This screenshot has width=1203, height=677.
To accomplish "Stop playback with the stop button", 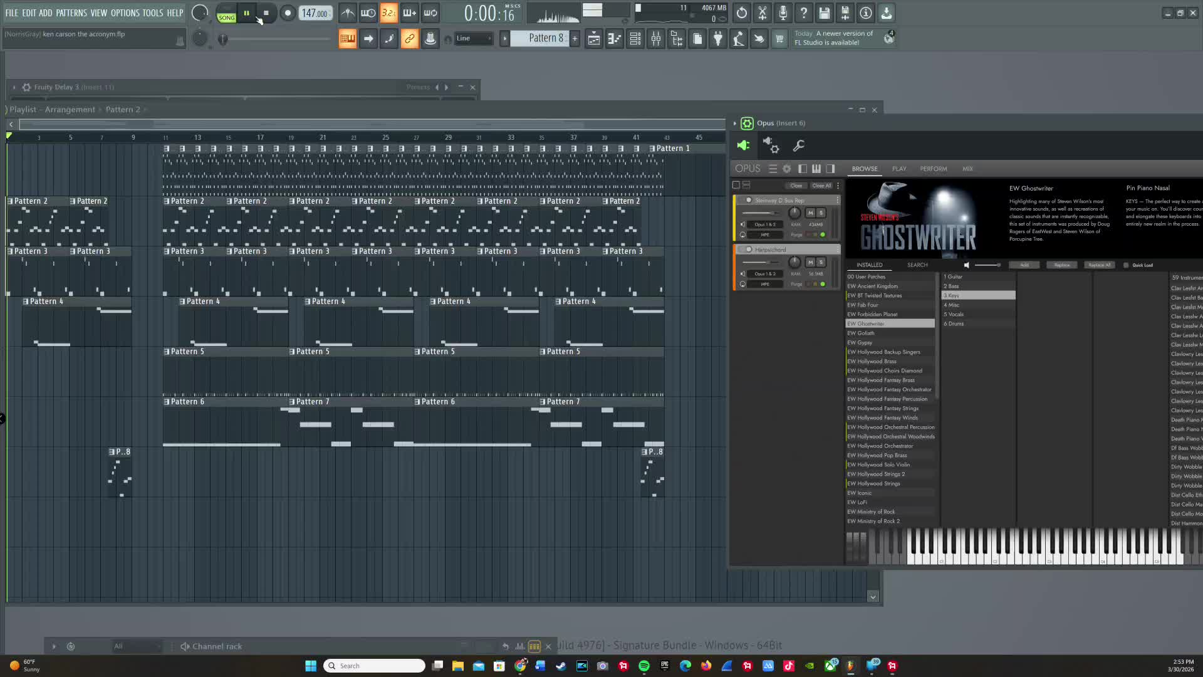I will pyautogui.click(x=266, y=13).
